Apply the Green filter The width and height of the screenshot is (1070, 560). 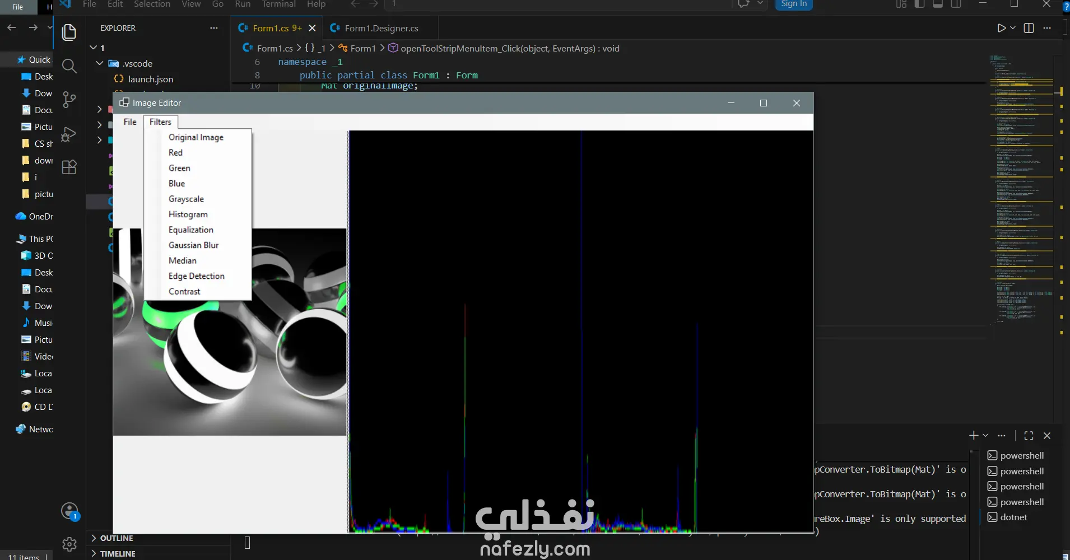click(x=179, y=168)
